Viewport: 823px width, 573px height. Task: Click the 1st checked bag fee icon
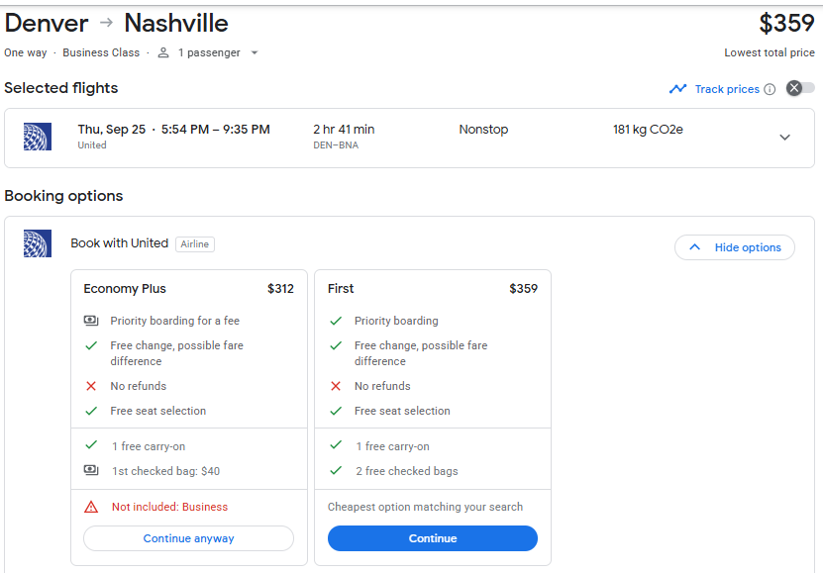(x=91, y=470)
